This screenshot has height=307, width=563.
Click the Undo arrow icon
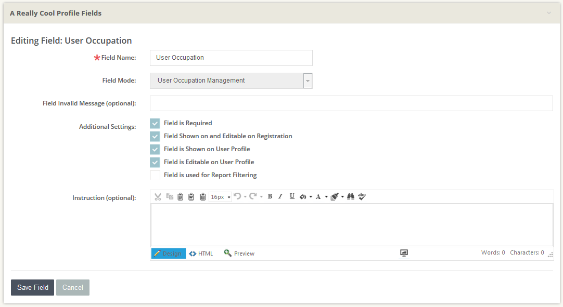[237, 196]
